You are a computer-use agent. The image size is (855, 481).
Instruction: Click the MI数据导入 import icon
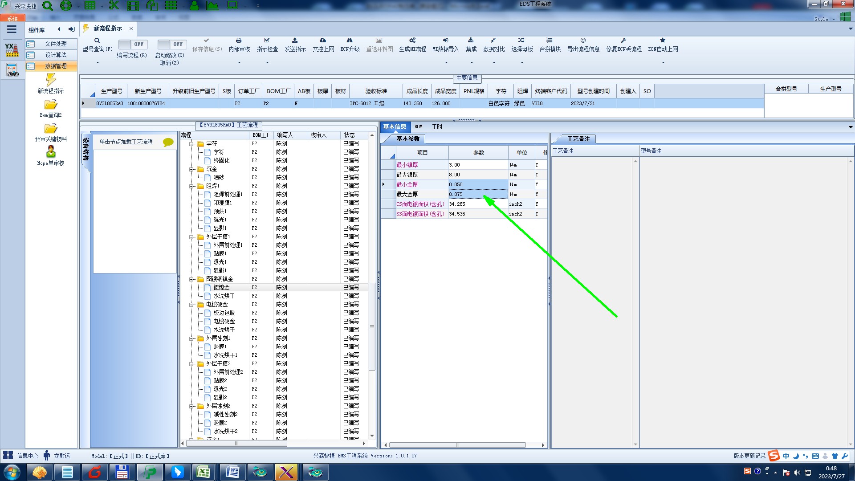point(445,41)
